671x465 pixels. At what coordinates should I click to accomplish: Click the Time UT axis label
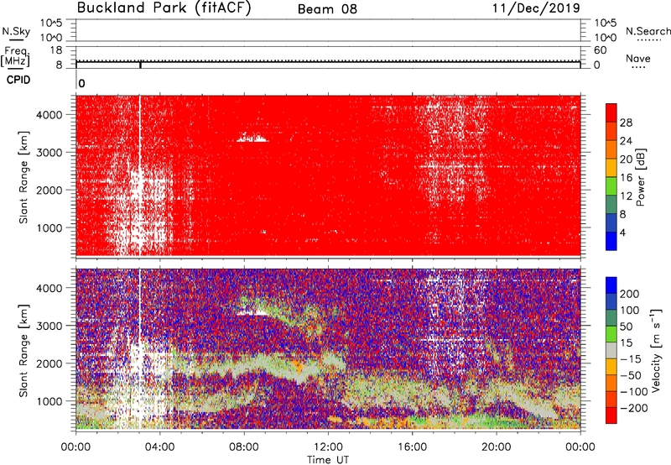[328, 460]
